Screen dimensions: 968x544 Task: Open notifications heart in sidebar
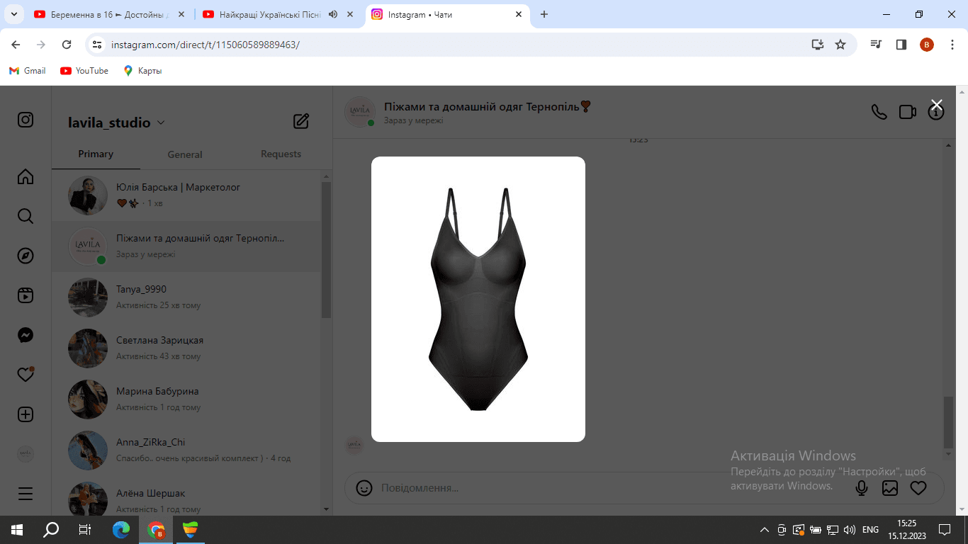point(26,375)
